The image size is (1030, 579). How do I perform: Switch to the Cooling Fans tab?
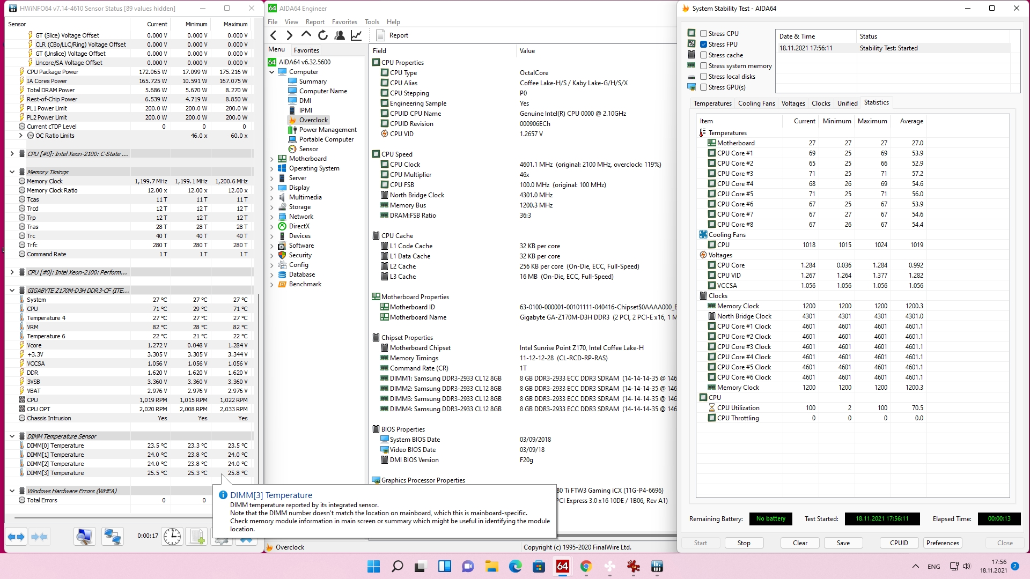(x=756, y=103)
